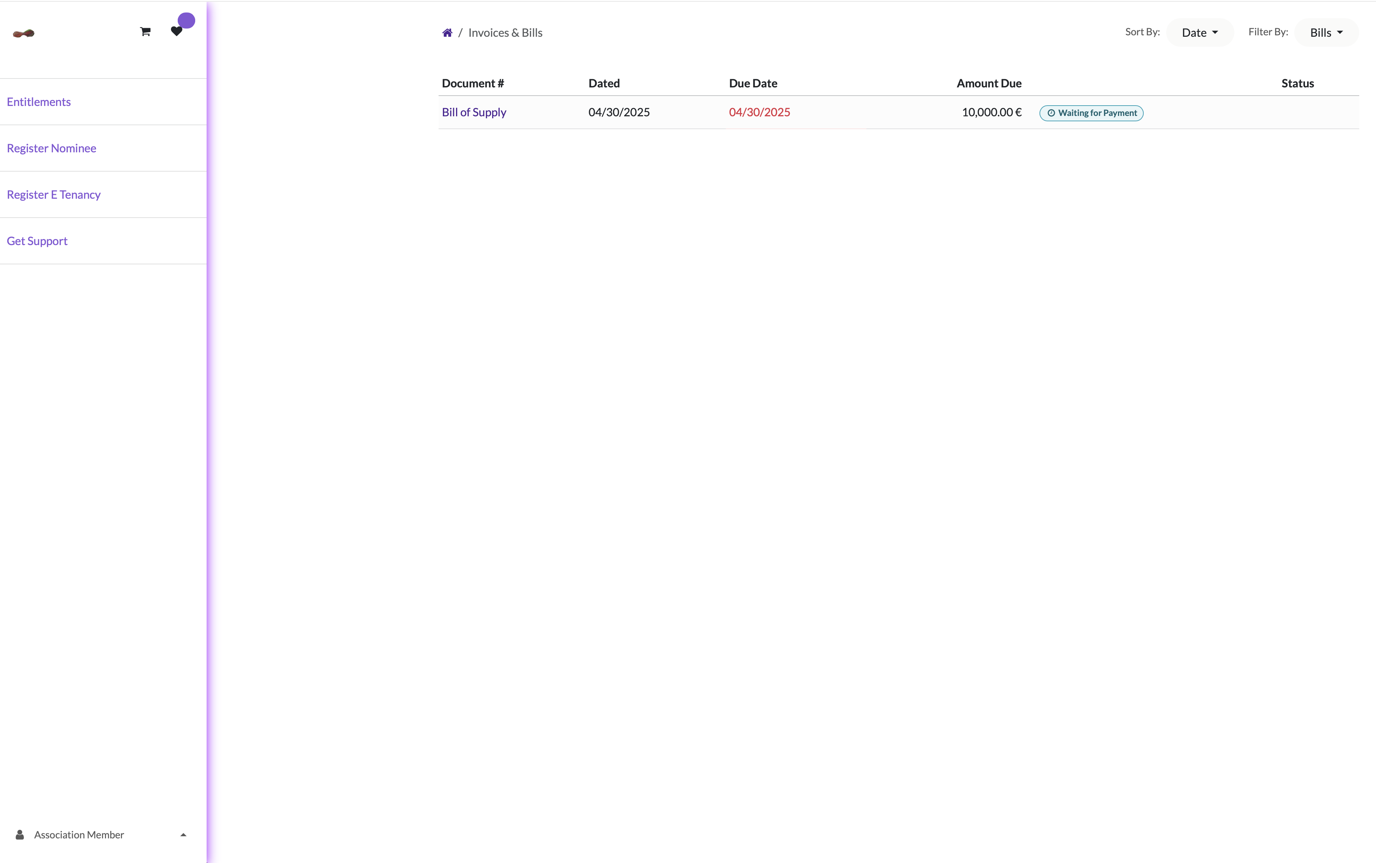Select Get Support in sidebar

(x=37, y=241)
